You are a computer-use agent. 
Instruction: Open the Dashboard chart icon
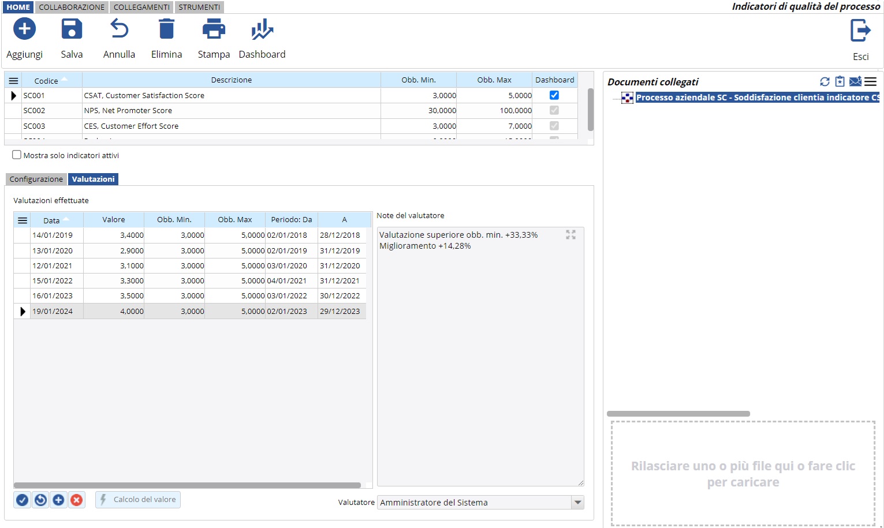262,29
